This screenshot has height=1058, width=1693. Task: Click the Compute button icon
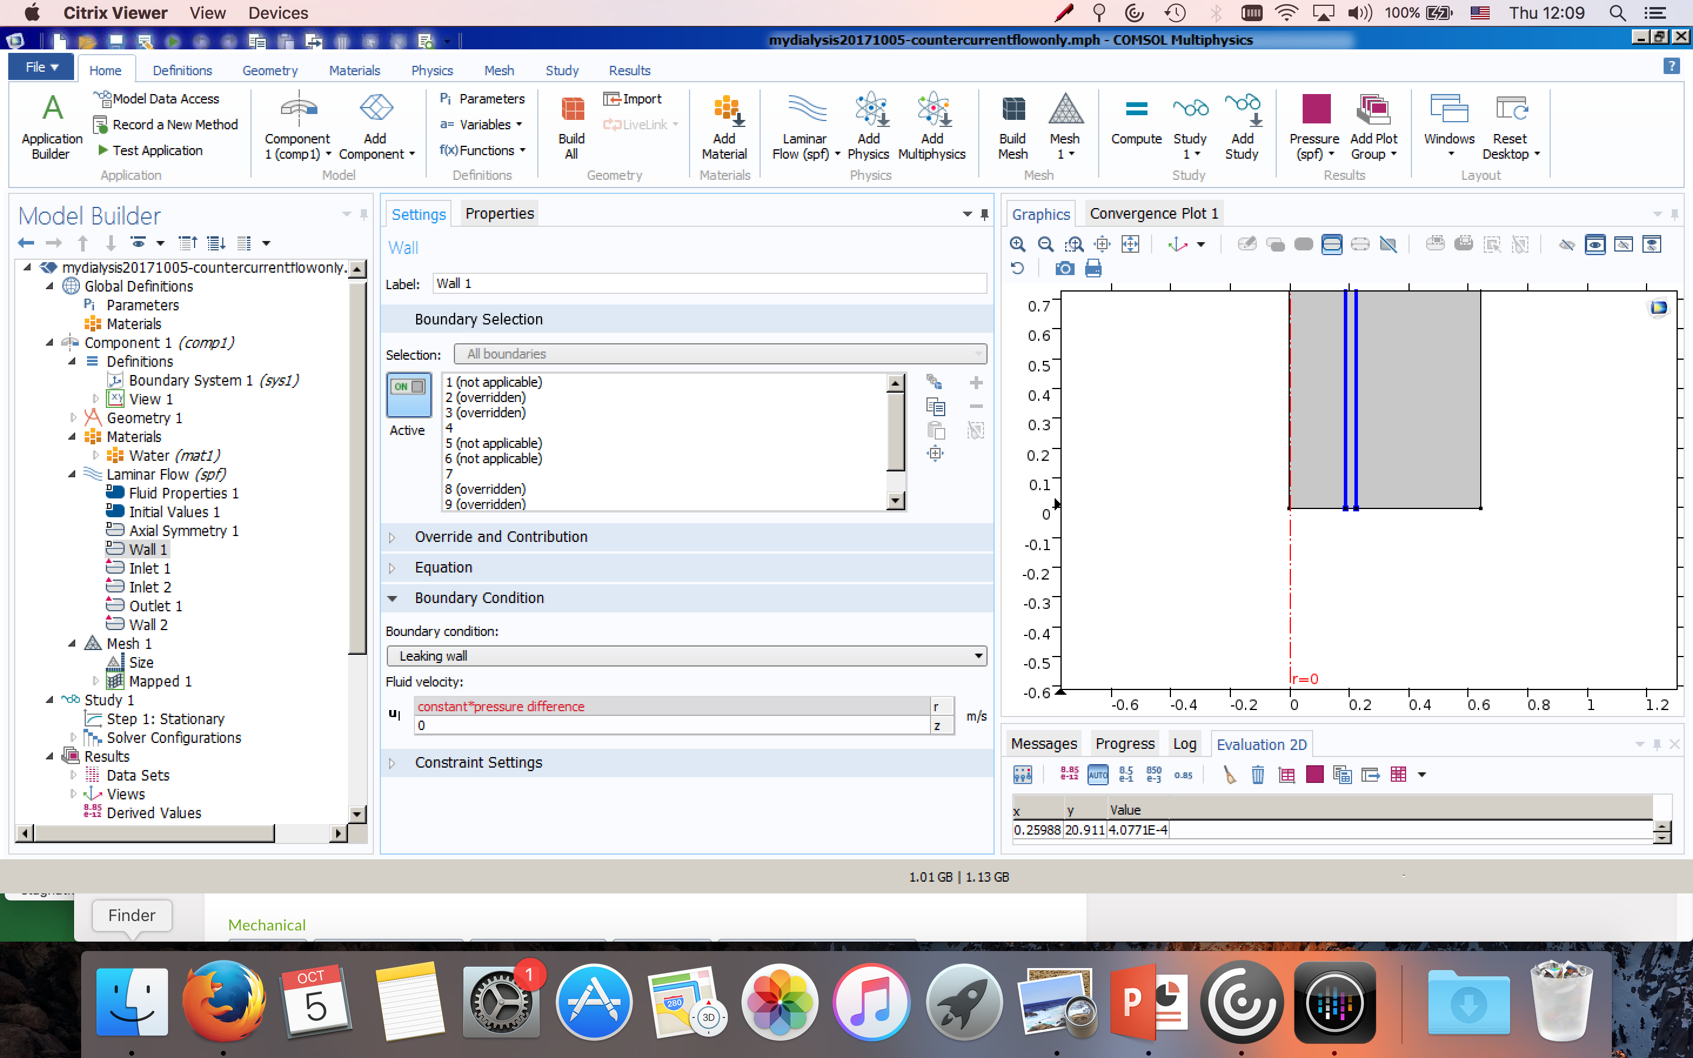1136,111
